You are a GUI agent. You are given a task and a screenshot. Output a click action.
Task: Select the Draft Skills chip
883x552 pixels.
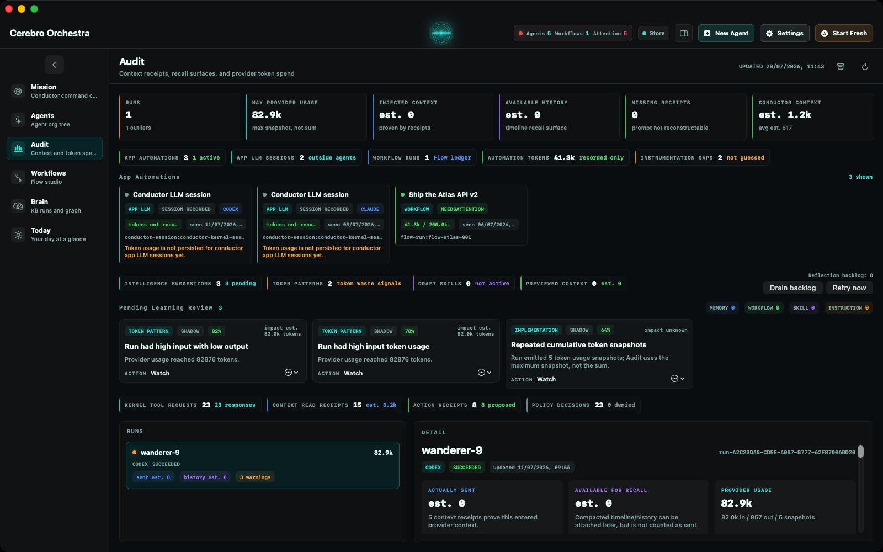tap(464, 283)
